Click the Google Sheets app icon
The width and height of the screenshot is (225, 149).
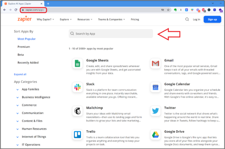[78, 64]
